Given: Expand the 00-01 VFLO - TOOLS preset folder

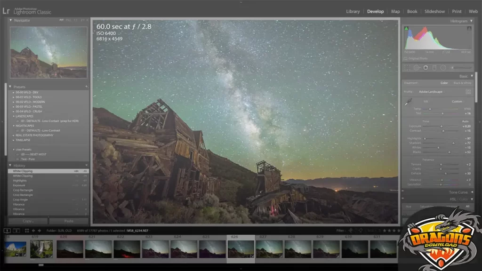Looking at the screenshot, I should [14, 97].
